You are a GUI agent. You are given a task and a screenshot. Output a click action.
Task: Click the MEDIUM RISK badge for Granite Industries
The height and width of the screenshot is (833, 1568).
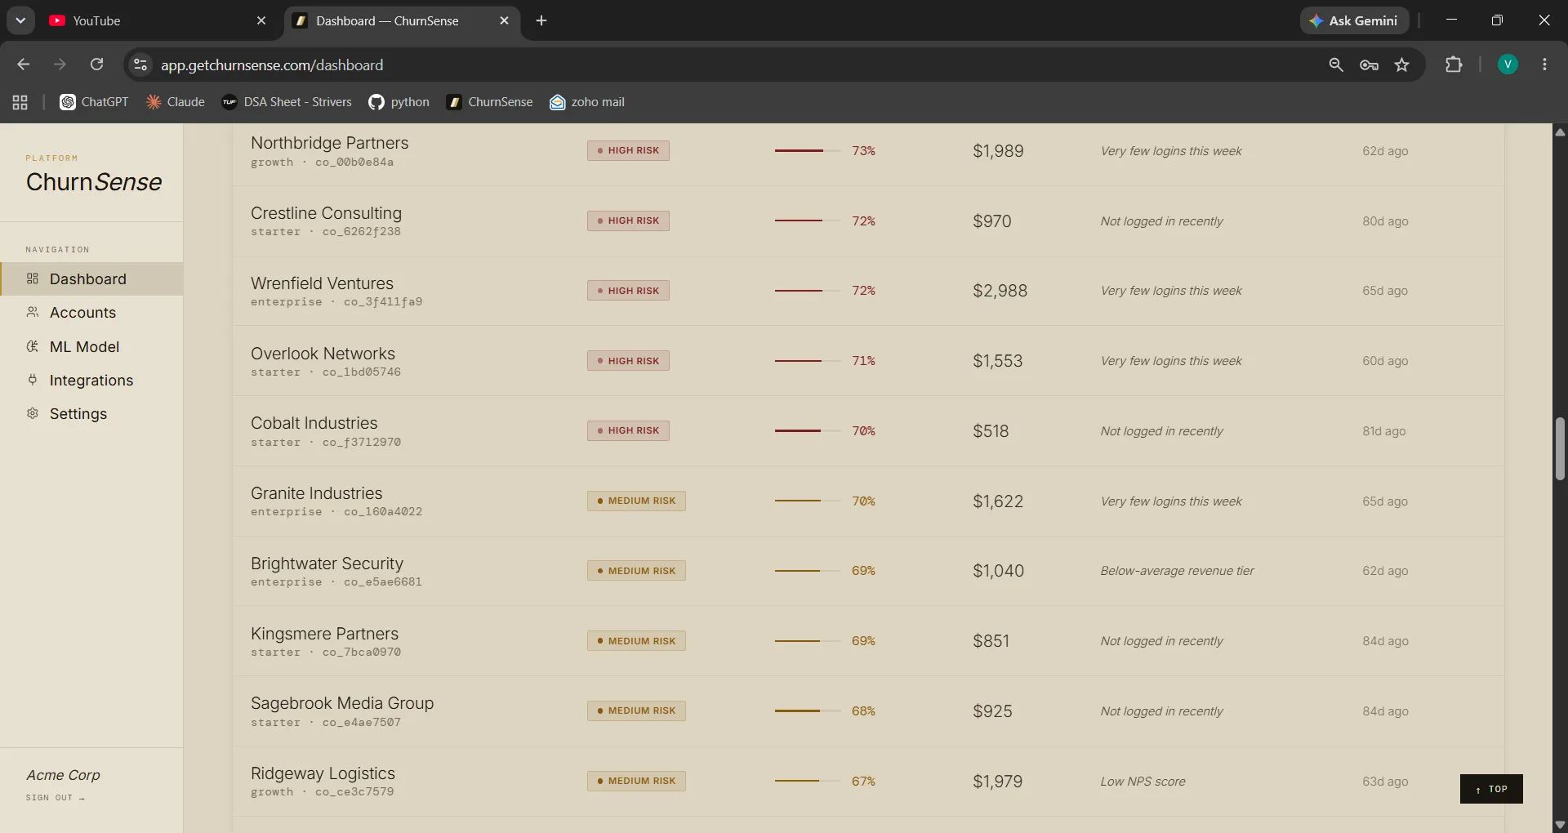[x=636, y=501]
